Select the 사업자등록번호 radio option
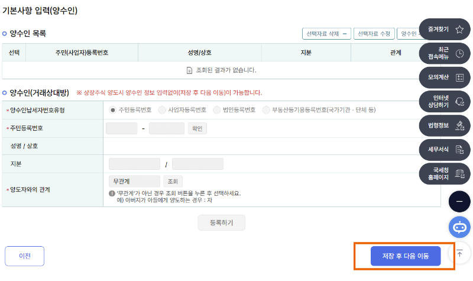Viewport: 473px width, 281px height. coord(162,110)
